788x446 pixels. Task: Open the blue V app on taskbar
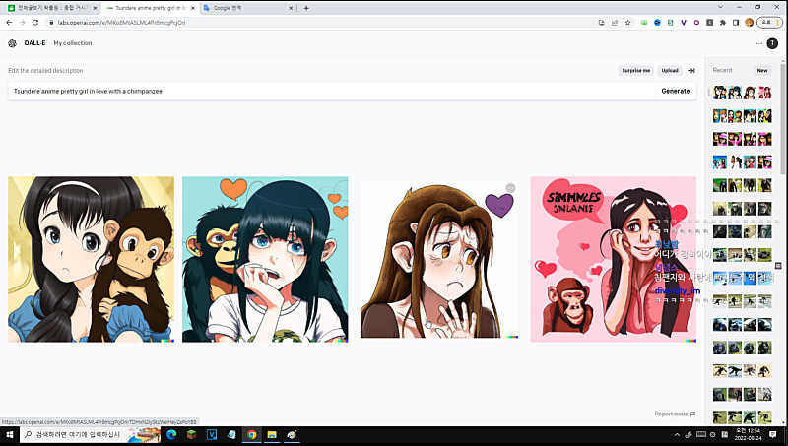[212, 434]
